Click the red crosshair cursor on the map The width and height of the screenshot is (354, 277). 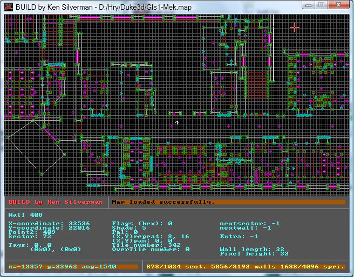point(295,27)
